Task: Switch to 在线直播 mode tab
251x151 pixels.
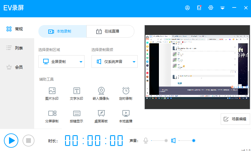Action: click(x=110, y=31)
